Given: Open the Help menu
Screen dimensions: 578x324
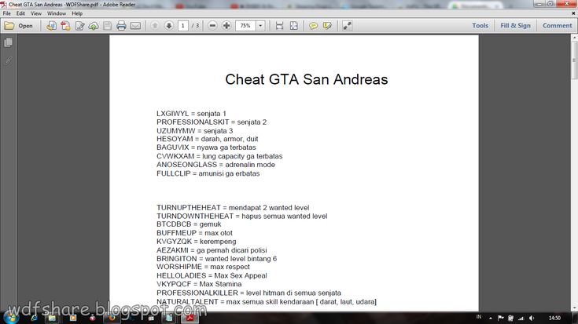Looking at the screenshot, I should (77, 13).
